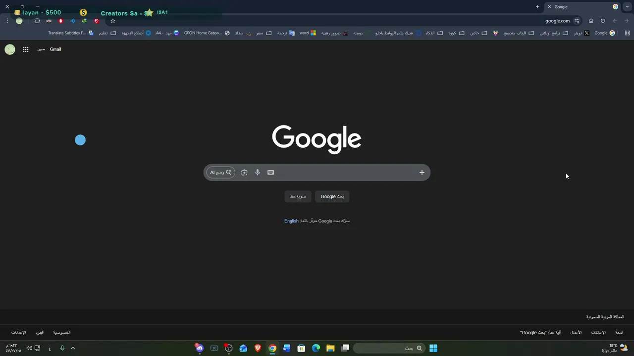This screenshot has width=634, height=356.
Task: Click the on-screen keyboard icon in search box
Action: [x=270, y=173]
